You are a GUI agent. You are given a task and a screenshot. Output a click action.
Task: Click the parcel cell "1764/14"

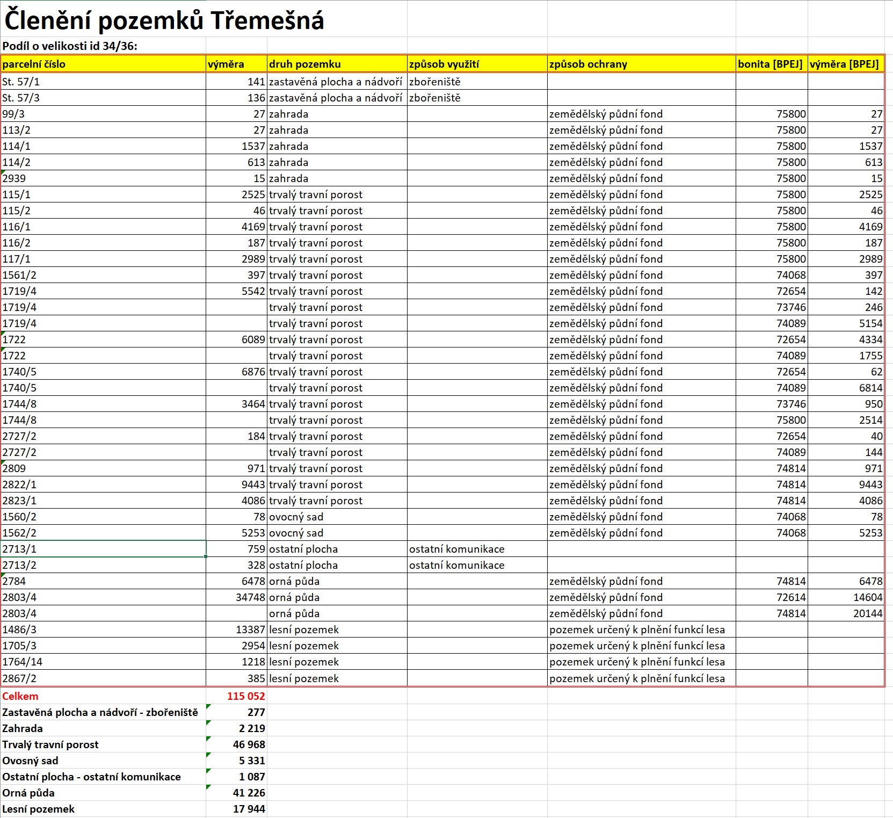click(x=104, y=662)
